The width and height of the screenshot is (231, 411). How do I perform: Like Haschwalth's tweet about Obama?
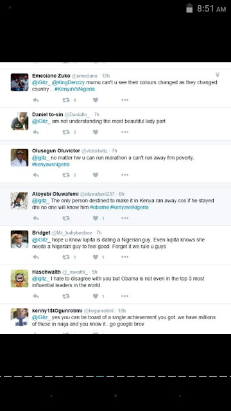coord(96,296)
